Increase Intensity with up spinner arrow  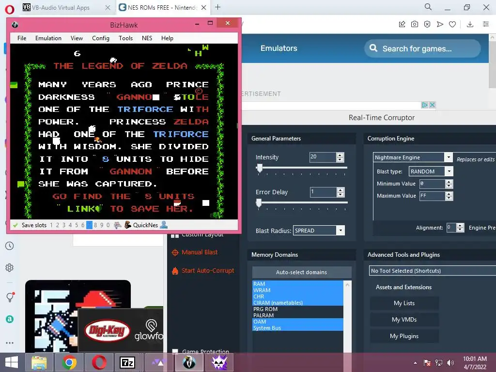[x=340, y=155]
